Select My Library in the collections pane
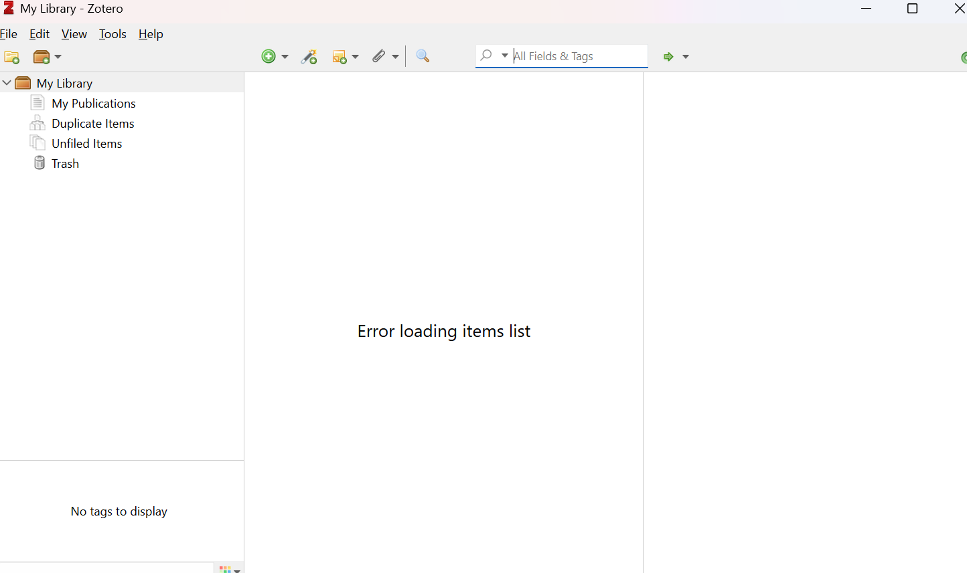This screenshot has height=573, width=967. pyautogui.click(x=64, y=84)
